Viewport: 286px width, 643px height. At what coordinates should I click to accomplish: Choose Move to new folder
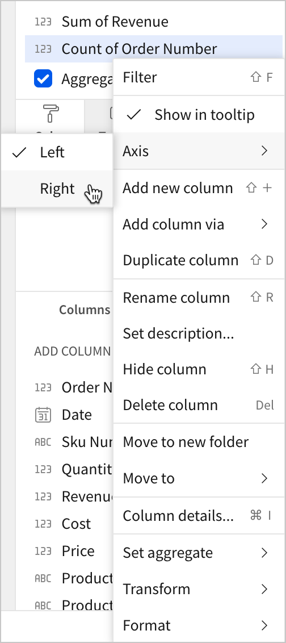point(199,442)
